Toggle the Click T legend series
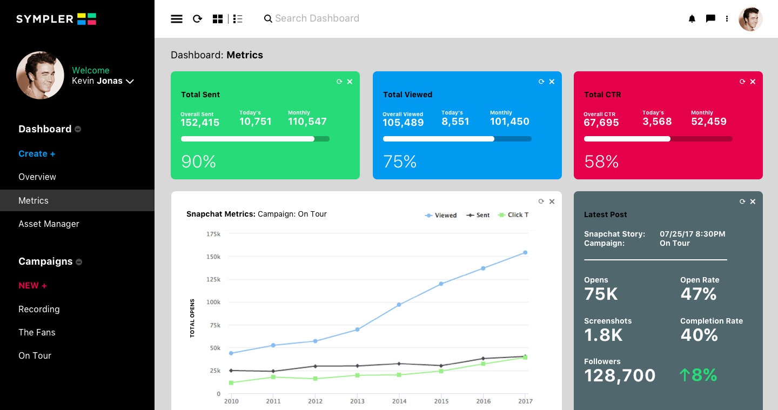778x410 pixels. click(x=513, y=216)
